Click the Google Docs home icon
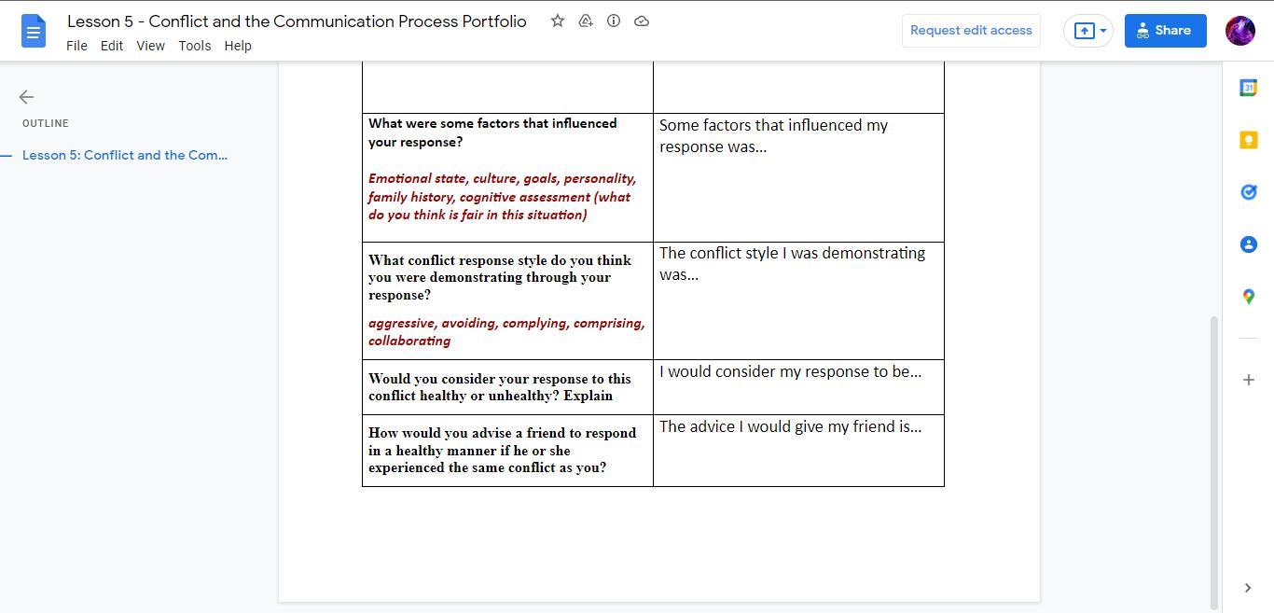This screenshot has width=1274, height=613. point(33,31)
